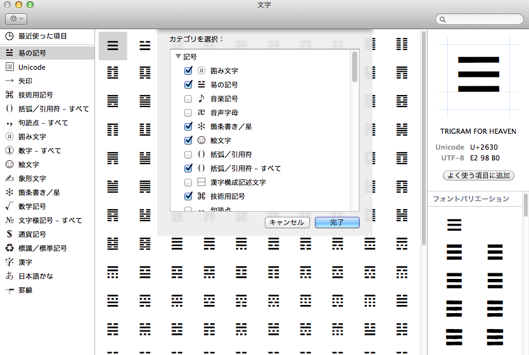Select 括弧/引用符 – すべて in sidebar

coord(48,108)
